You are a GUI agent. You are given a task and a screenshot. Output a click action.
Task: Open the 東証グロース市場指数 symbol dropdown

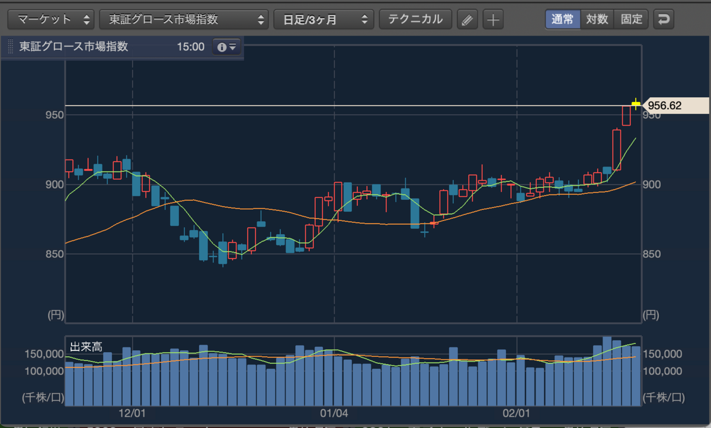click(x=184, y=19)
